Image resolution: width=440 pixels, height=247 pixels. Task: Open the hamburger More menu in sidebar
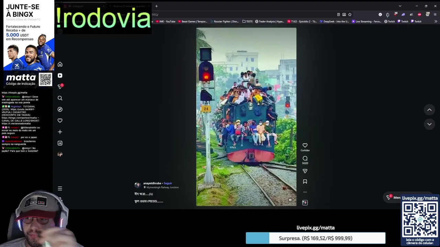click(60, 188)
